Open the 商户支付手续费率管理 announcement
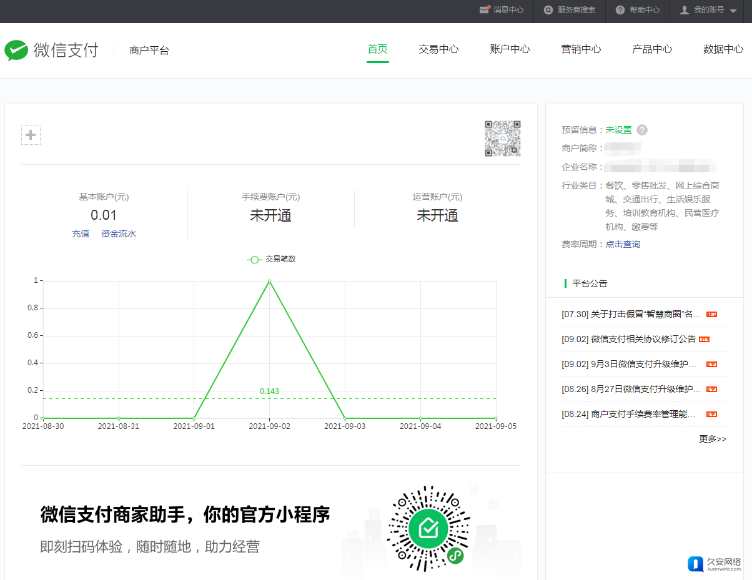Screen dimensions: 752x580 [629, 414]
